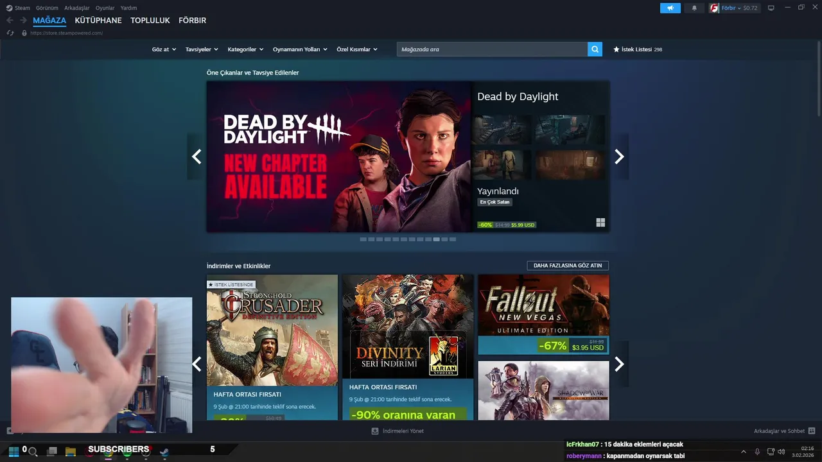The image size is (822, 462).
Task: Go forward with the right navigation arrow
Action: (23, 21)
